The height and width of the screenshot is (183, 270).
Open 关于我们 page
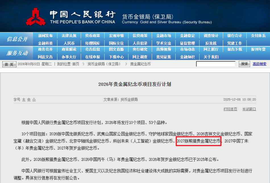211,57
